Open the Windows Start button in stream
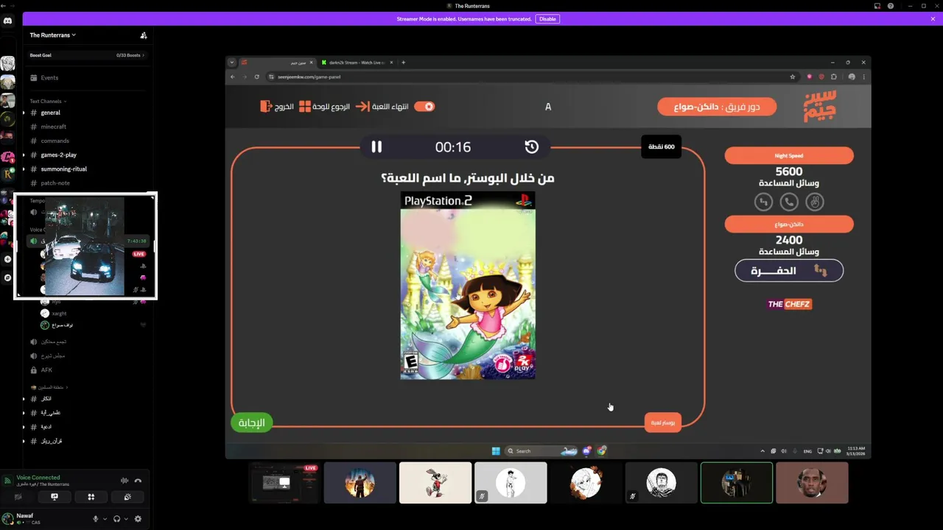 coord(496,451)
